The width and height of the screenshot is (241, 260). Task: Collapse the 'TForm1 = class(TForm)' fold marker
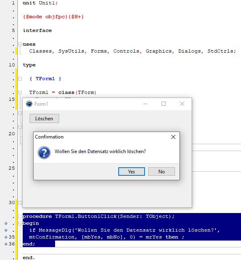(20, 92)
